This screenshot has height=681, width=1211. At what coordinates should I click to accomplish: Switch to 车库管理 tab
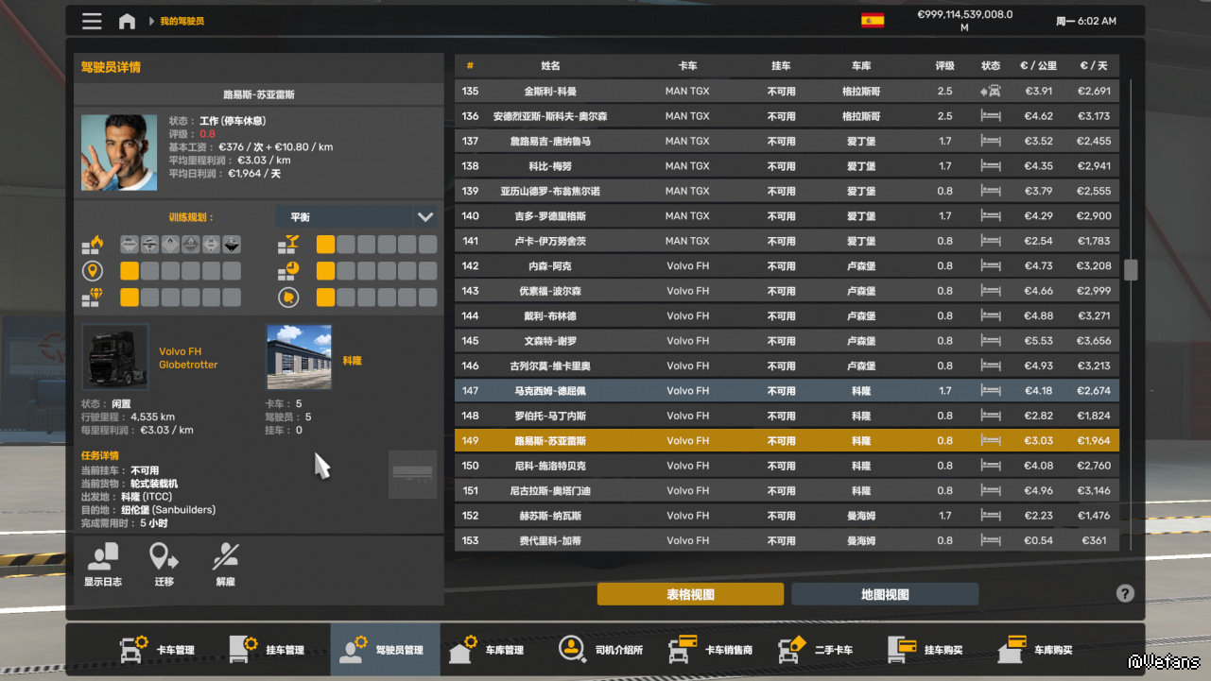488,649
